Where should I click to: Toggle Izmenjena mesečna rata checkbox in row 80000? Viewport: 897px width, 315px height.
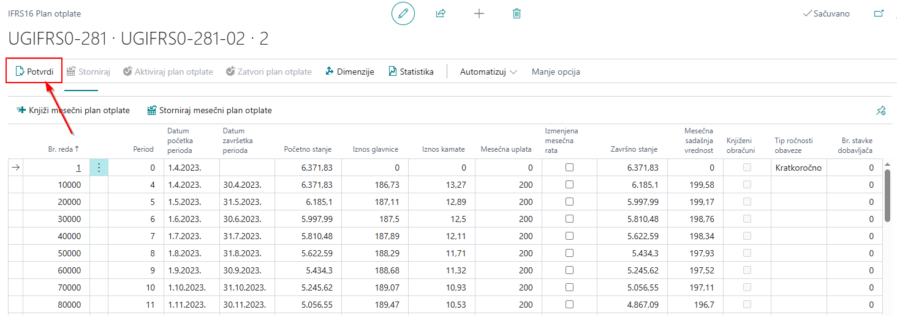569,305
